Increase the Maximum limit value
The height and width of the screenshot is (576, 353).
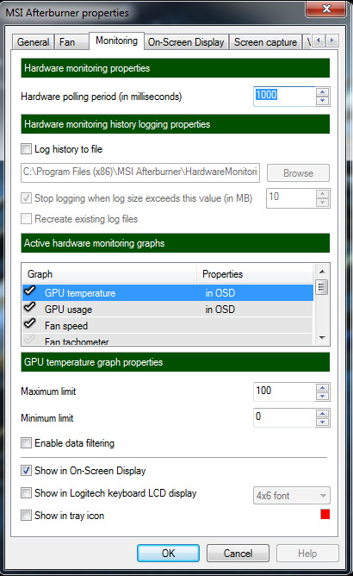[x=323, y=387]
